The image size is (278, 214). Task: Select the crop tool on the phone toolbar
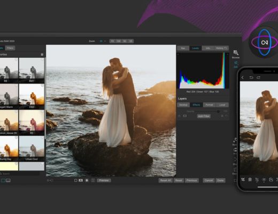(243, 179)
